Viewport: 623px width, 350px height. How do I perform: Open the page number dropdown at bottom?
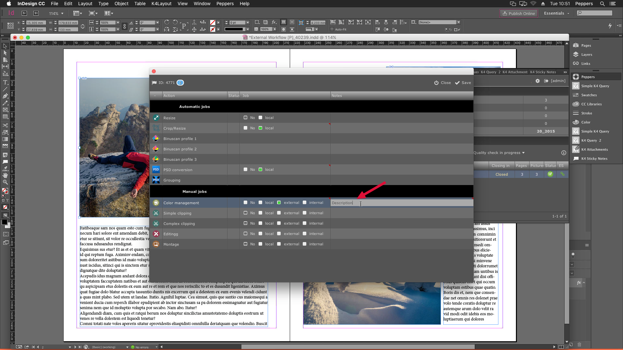click(x=70, y=347)
